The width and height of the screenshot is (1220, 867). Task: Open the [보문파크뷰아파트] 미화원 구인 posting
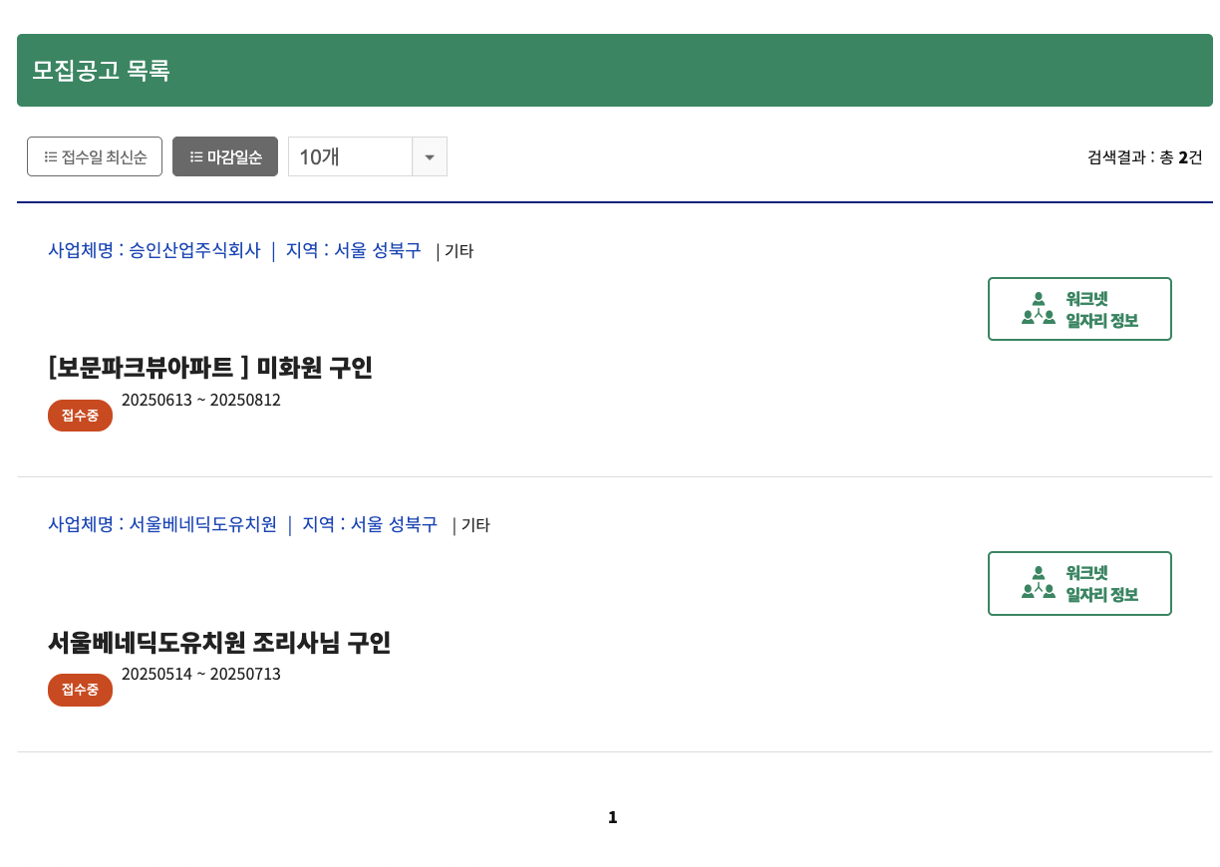211,368
